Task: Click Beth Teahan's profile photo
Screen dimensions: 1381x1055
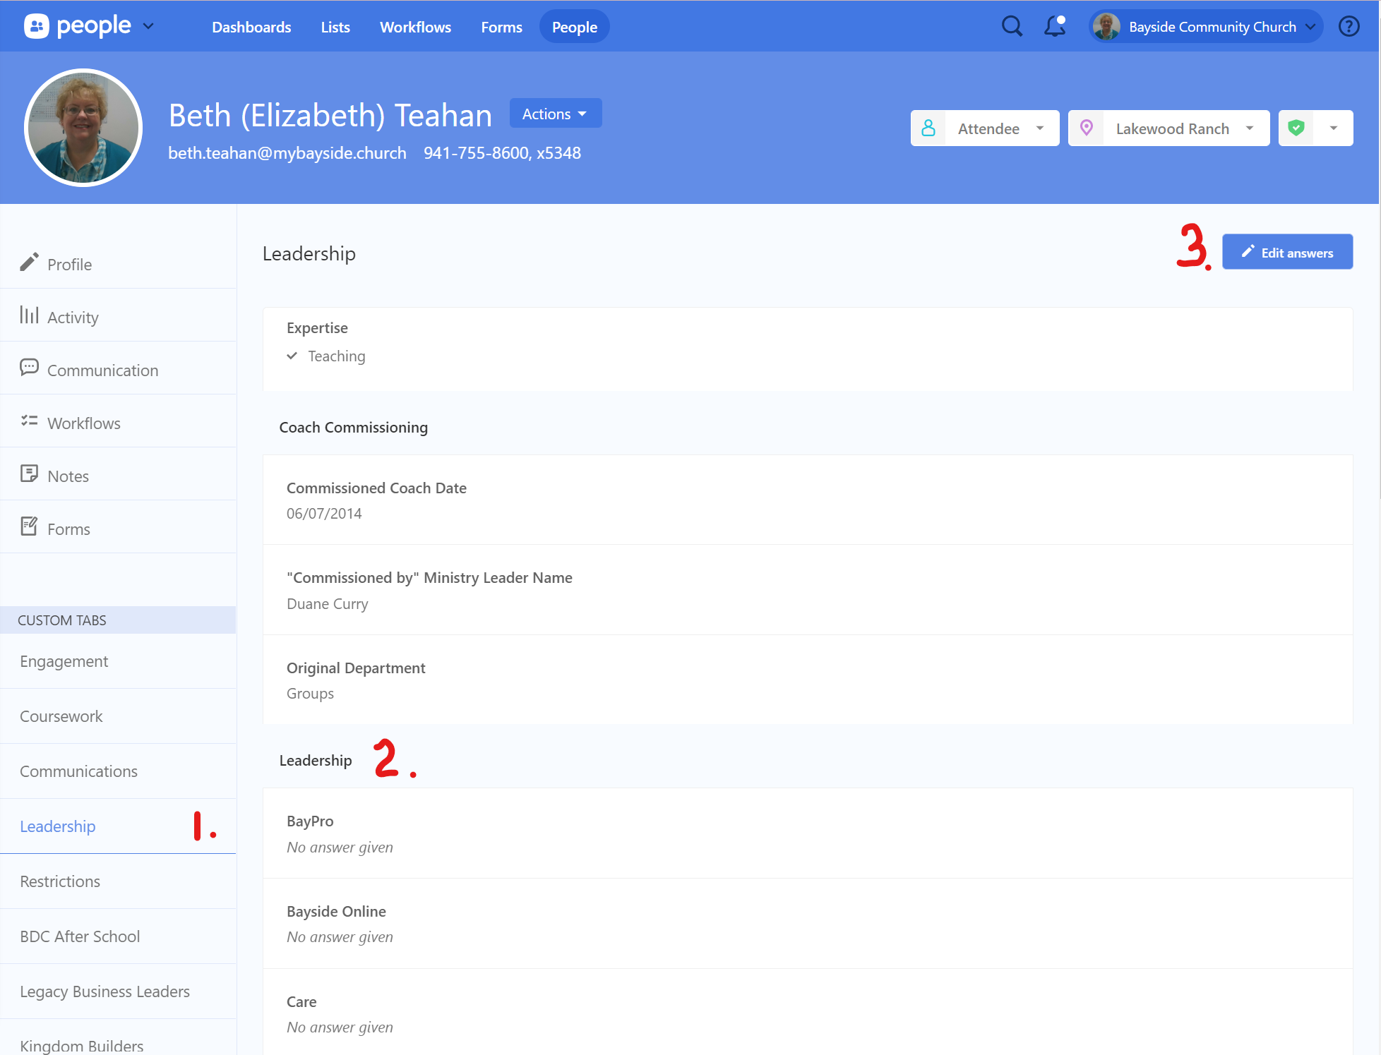Action: point(83,128)
